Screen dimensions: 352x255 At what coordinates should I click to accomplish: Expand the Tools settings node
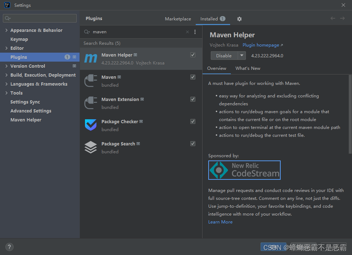[6, 93]
